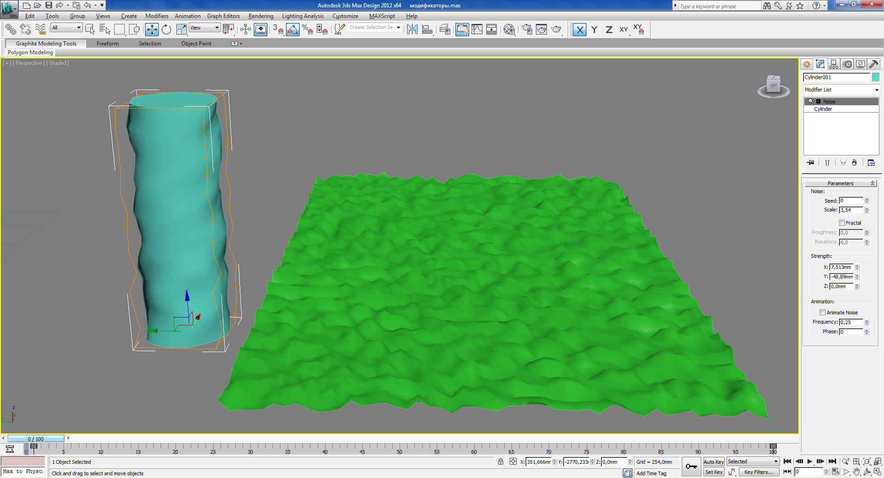Toggle the 3D Snaps button
Image resolution: width=884 pixels, height=478 pixels.
tap(278, 29)
